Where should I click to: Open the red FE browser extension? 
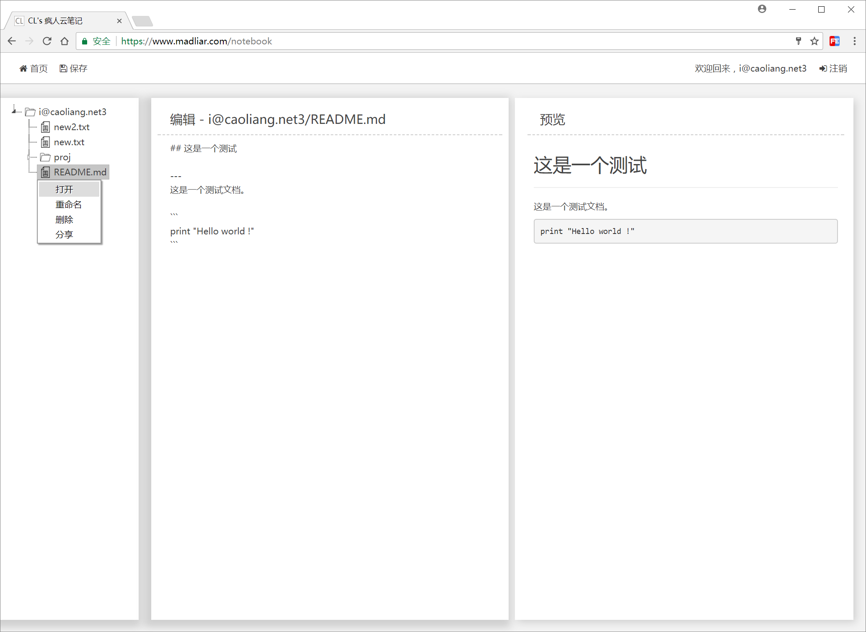(x=835, y=41)
